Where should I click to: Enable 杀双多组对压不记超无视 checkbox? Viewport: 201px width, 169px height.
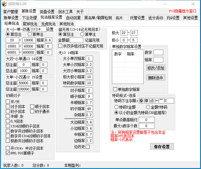point(60,46)
